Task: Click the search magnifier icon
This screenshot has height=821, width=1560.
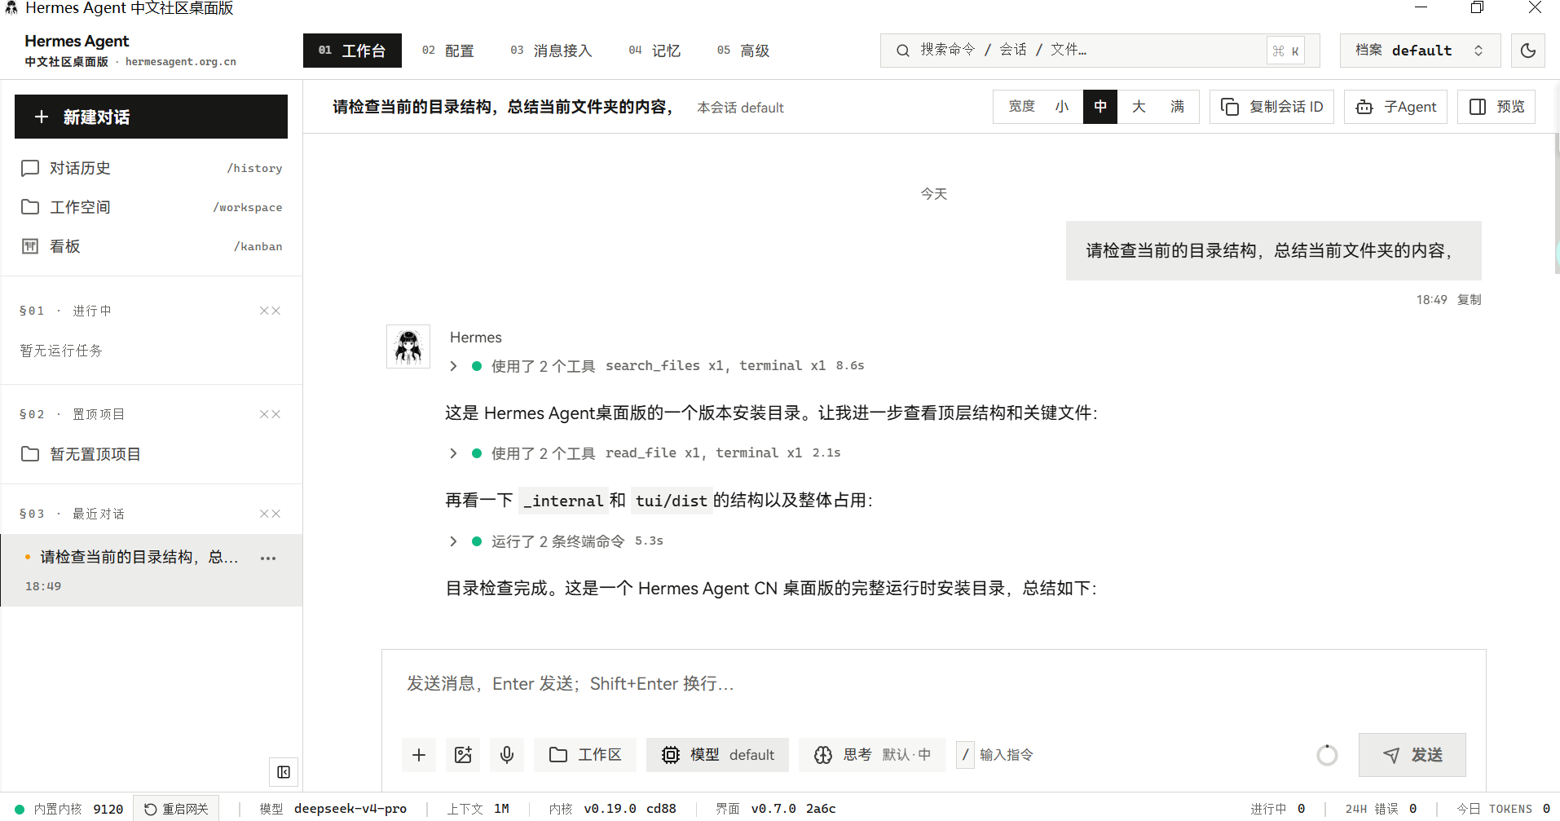Action: (x=903, y=51)
